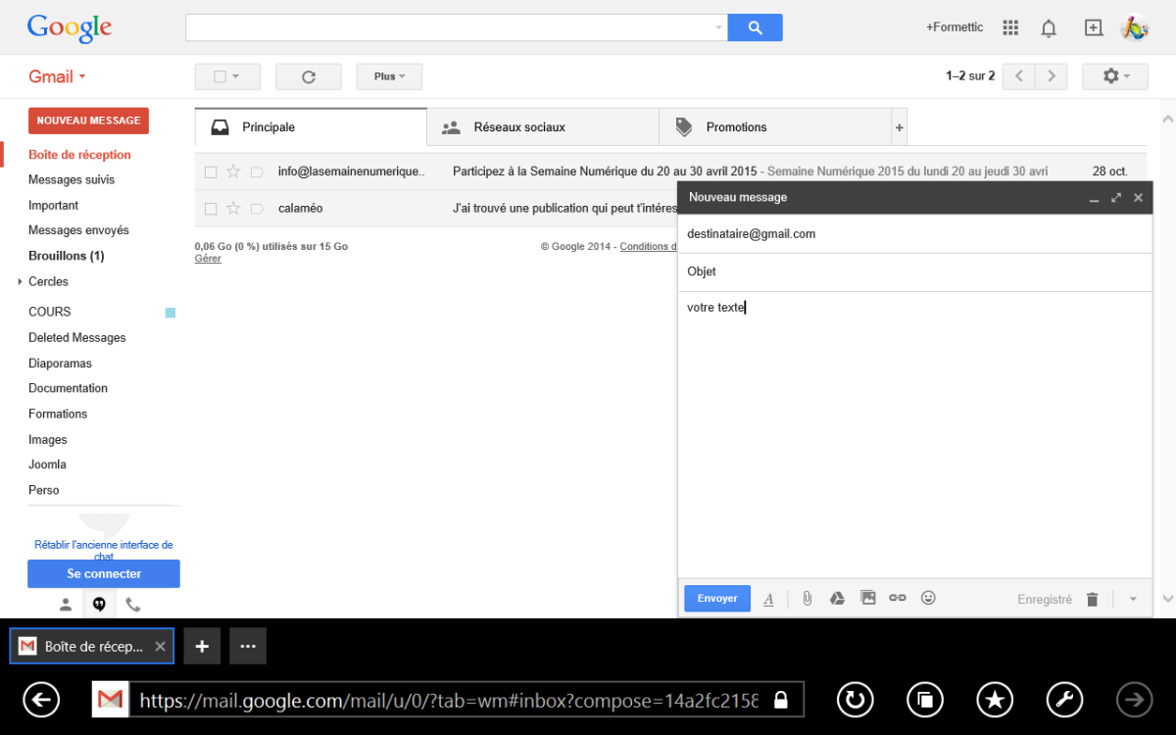Open Brouillons drafts folder
This screenshot has width=1176, height=735.
pyautogui.click(x=66, y=256)
